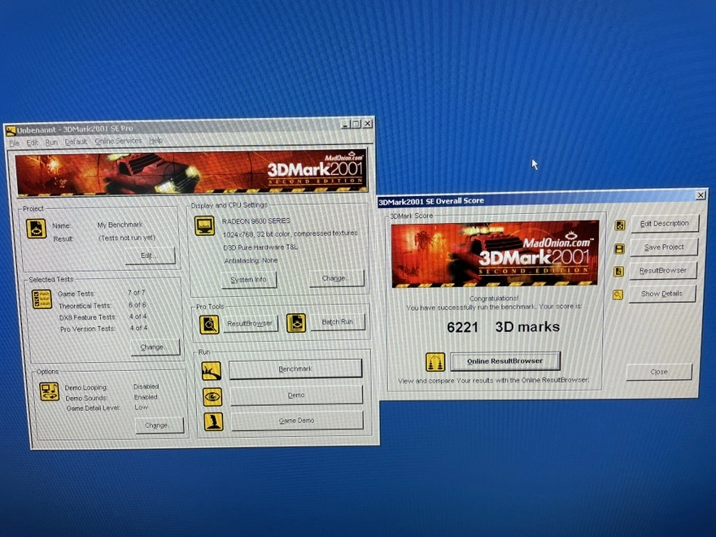Click the Antialiasing None text
716x537 pixels.
(x=251, y=260)
